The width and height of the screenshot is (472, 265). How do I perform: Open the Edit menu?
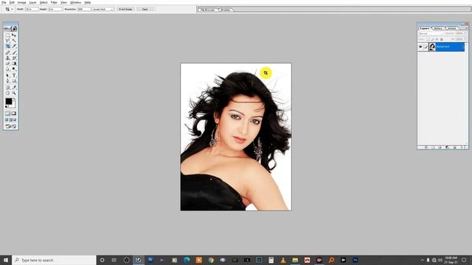[12, 2]
